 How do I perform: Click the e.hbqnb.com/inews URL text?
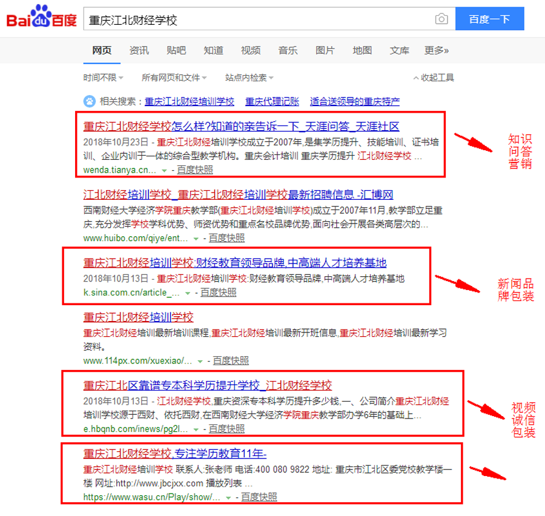[x=135, y=429]
